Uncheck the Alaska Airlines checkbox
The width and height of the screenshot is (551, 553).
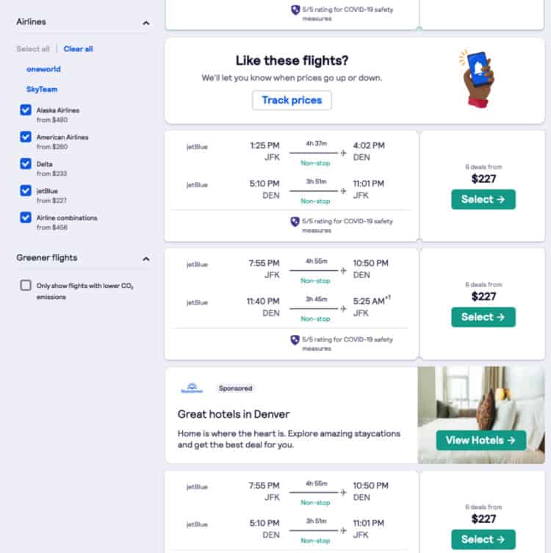(x=26, y=110)
